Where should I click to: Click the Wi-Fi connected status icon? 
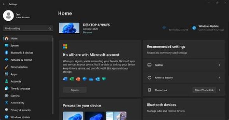(x=164, y=28)
